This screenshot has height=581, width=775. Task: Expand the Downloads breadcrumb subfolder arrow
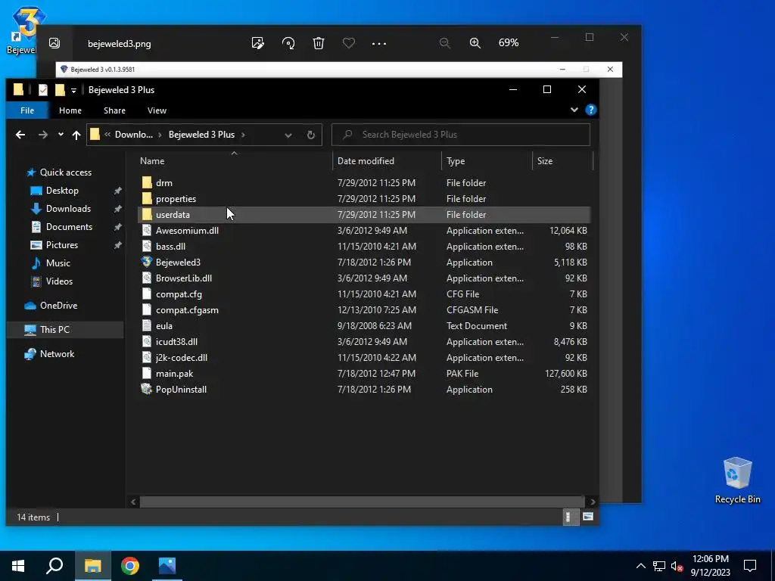point(160,135)
